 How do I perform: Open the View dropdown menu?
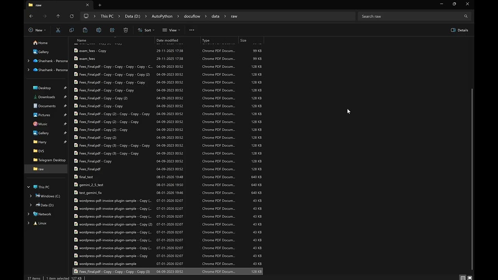(x=171, y=30)
